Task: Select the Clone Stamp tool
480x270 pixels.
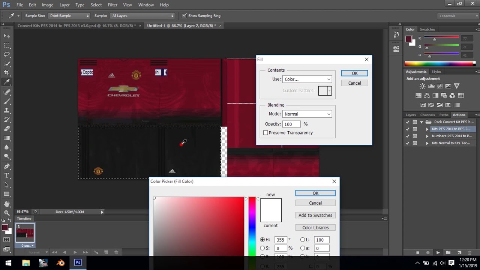Action: pos(7,111)
